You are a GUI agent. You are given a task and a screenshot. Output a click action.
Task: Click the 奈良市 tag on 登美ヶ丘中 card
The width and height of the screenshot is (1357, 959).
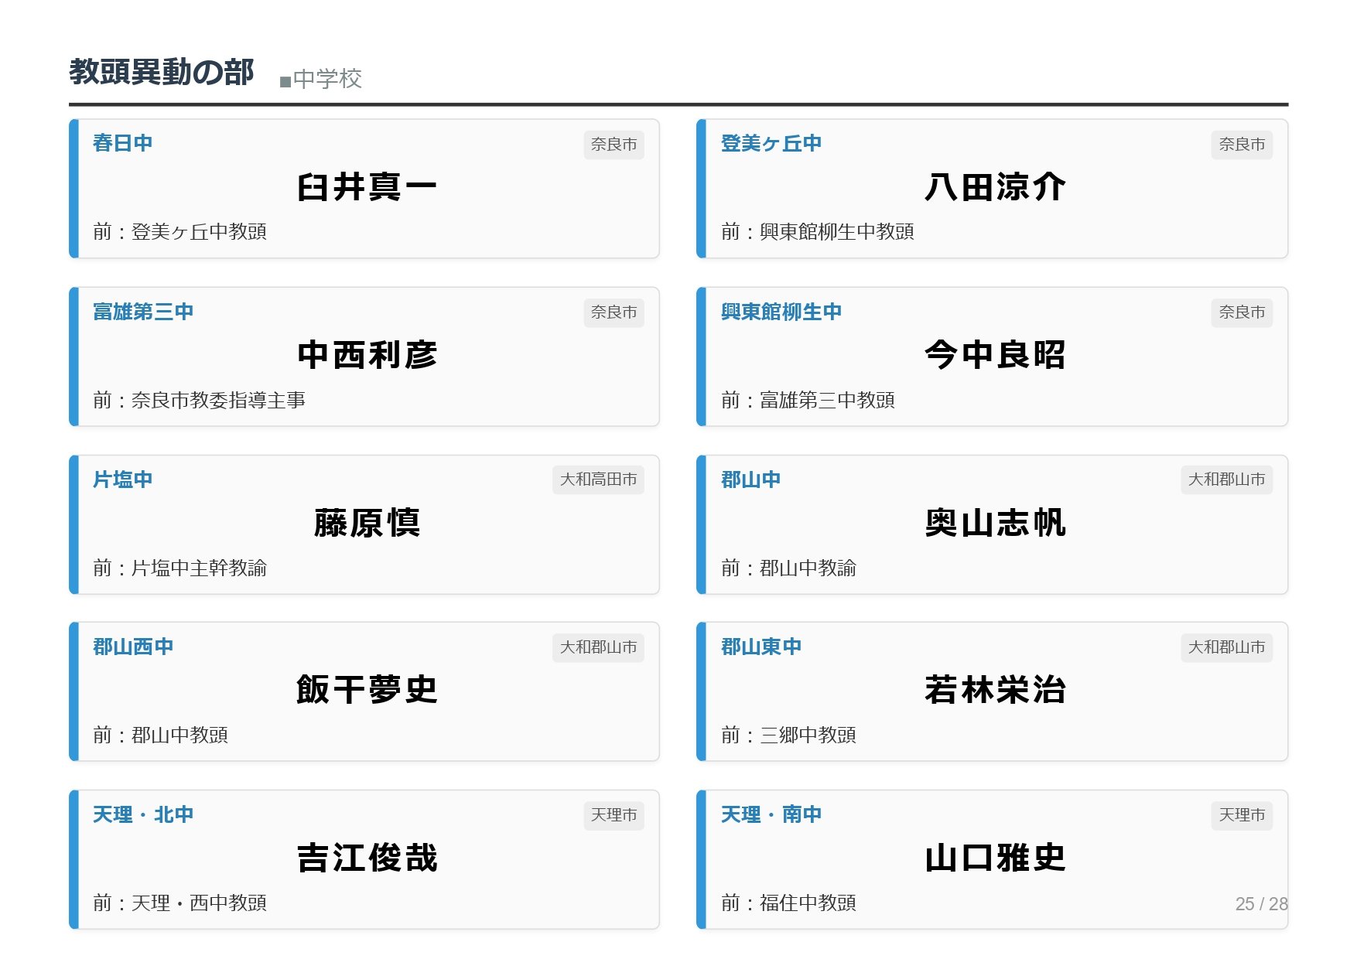click(x=1241, y=145)
